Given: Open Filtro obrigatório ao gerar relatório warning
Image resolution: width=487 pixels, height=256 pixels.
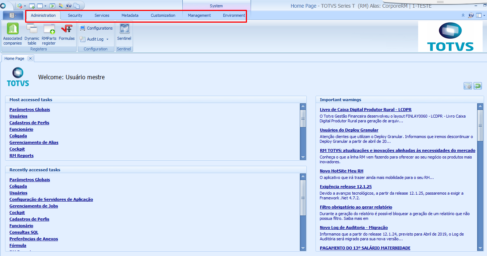Looking at the screenshot, I should tap(356, 207).
